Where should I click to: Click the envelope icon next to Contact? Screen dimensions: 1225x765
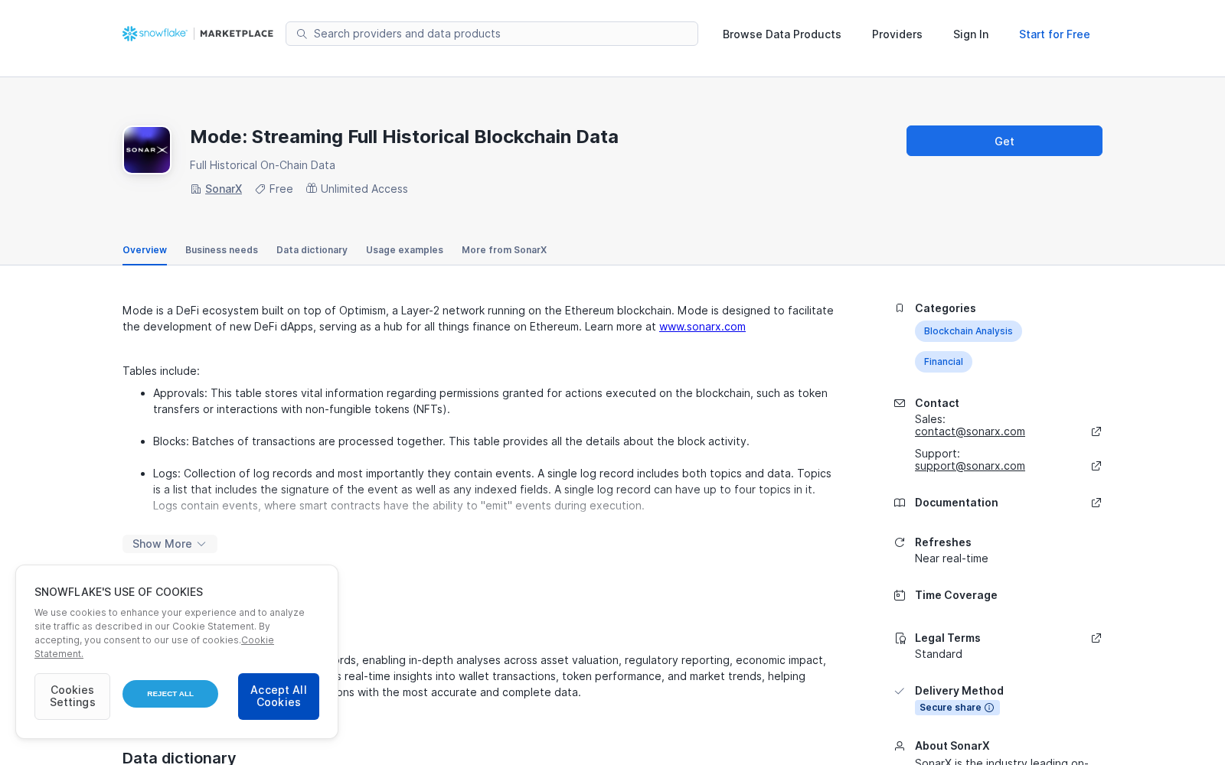point(900,403)
